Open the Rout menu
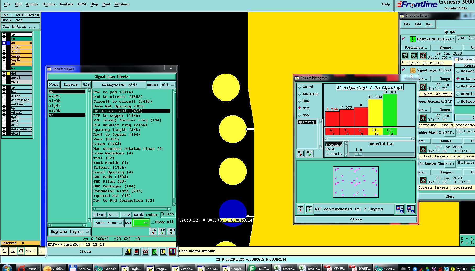 (106, 4)
